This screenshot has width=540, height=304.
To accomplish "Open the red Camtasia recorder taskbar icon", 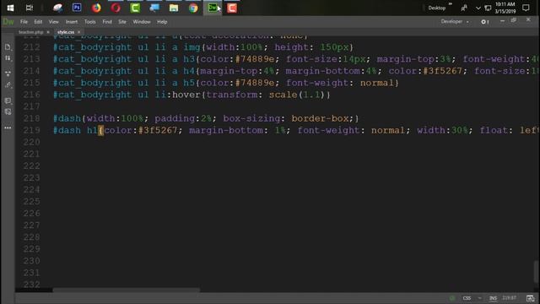I will [232, 8].
